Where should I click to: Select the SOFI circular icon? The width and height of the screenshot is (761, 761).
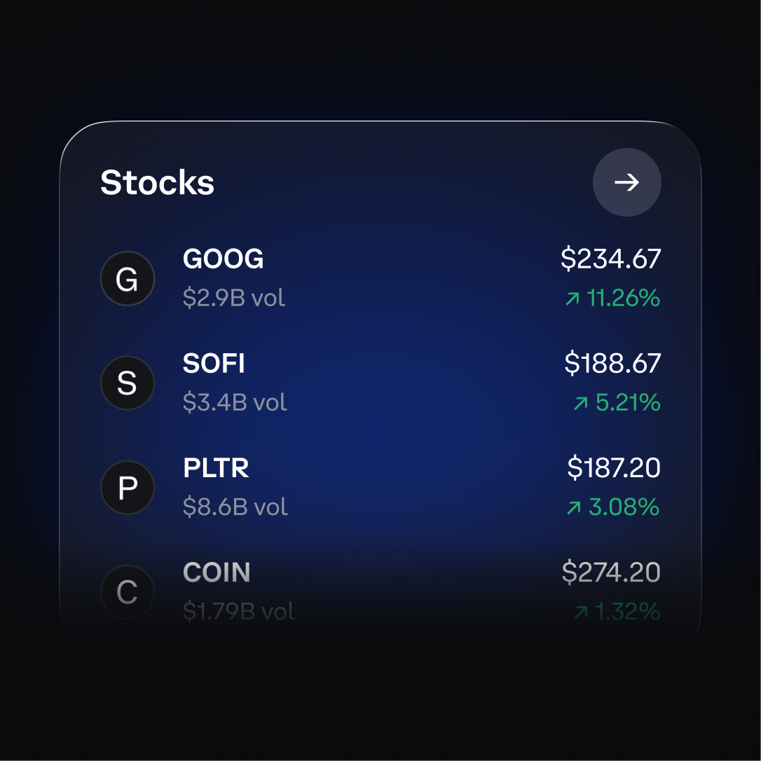[x=128, y=383]
